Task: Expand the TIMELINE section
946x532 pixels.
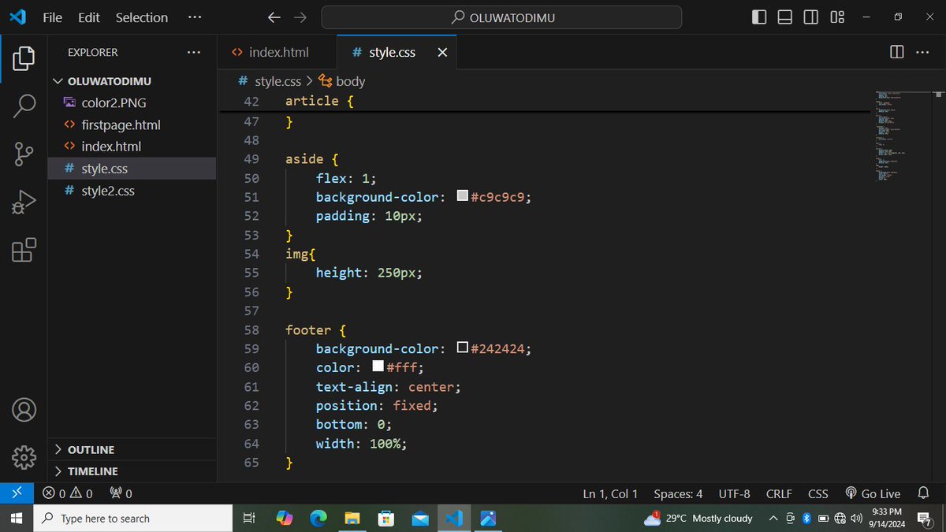Action: [x=132, y=471]
